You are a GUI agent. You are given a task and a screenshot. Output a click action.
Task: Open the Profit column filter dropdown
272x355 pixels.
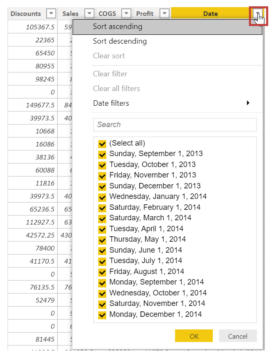[x=165, y=13]
